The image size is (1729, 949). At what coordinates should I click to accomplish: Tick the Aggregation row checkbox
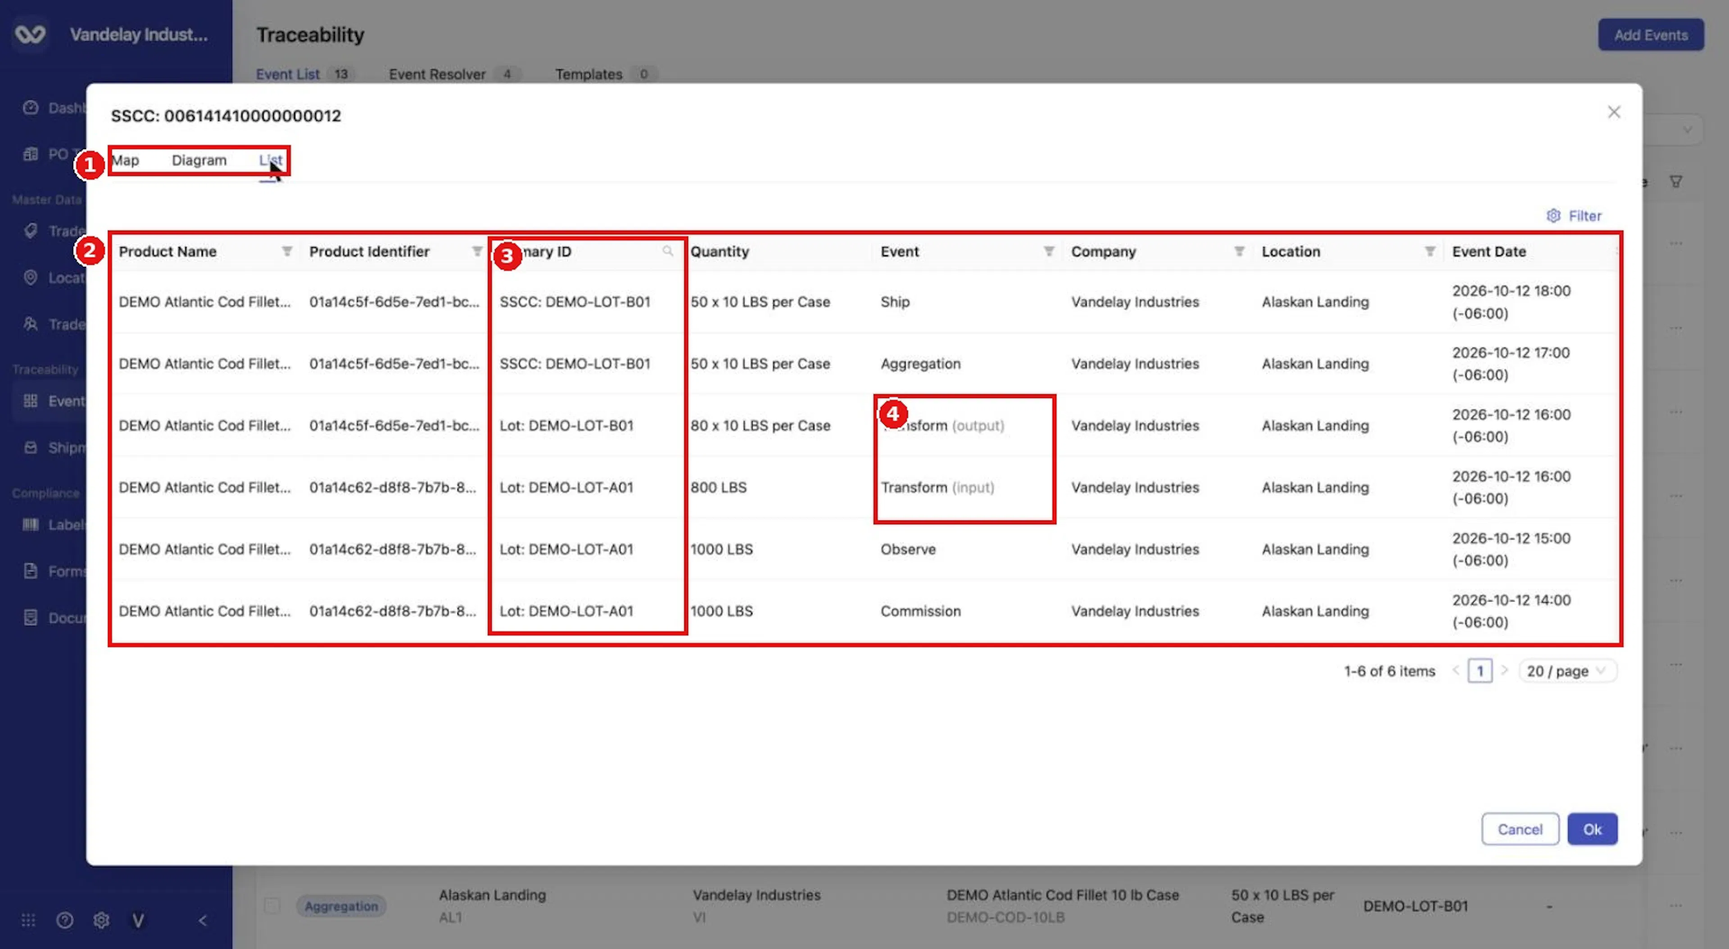272,905
